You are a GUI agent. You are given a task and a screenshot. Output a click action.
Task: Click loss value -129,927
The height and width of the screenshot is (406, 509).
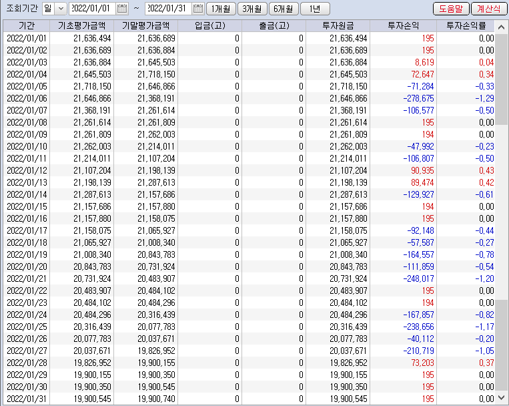418,195
